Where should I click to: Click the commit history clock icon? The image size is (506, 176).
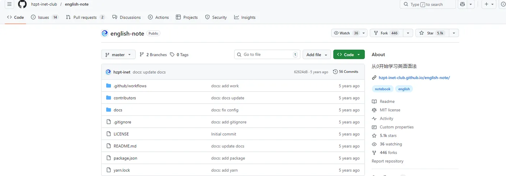pyautogui.click(x=335, y=72)
